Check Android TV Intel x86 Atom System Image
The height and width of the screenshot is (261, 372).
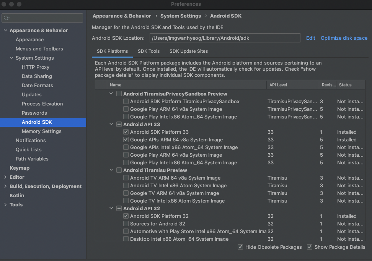click(126, 185)
